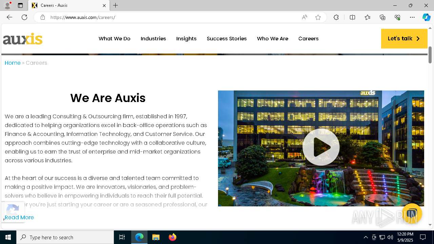This screenshot has height=244, width=434.
Task: Open Browser essentials heart icon
Action: (397, 17)
